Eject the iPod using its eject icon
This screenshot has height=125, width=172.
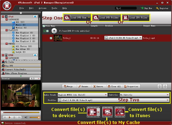point(35,55)
